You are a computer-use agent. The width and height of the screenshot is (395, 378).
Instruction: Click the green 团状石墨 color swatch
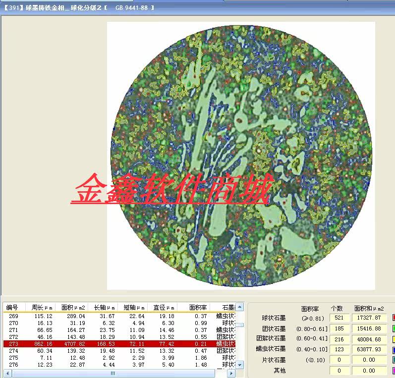coord(393,328)
